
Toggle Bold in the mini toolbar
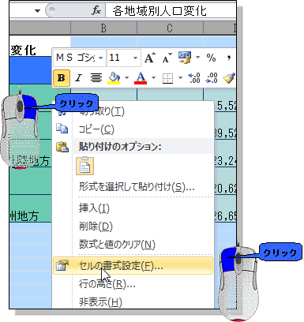click(62, 78)
